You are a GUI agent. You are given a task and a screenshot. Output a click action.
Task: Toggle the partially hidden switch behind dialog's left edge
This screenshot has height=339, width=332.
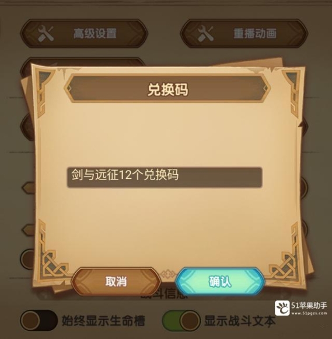click(27, 259)
